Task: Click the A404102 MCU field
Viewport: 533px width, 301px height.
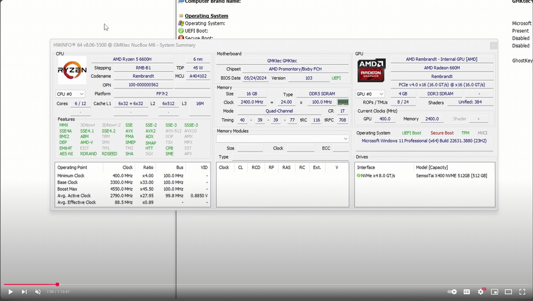Action: (198, 76)
